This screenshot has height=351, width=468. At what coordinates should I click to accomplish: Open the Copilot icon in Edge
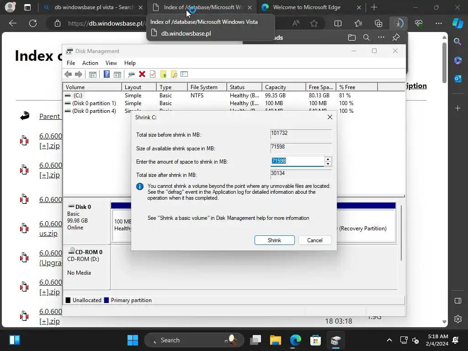click(x=457, y=23)
